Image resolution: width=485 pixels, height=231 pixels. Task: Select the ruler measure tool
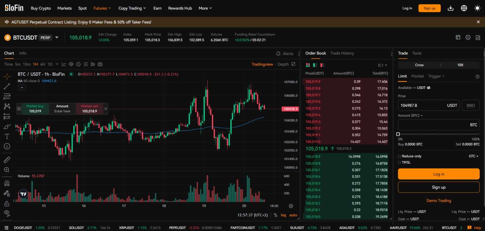7,160
